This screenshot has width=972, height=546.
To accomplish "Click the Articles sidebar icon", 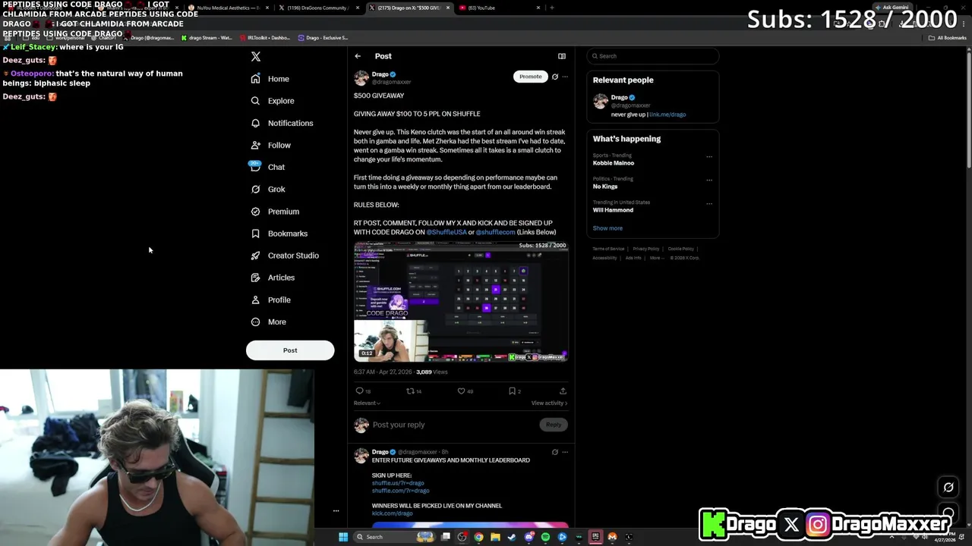I will 256,278.
